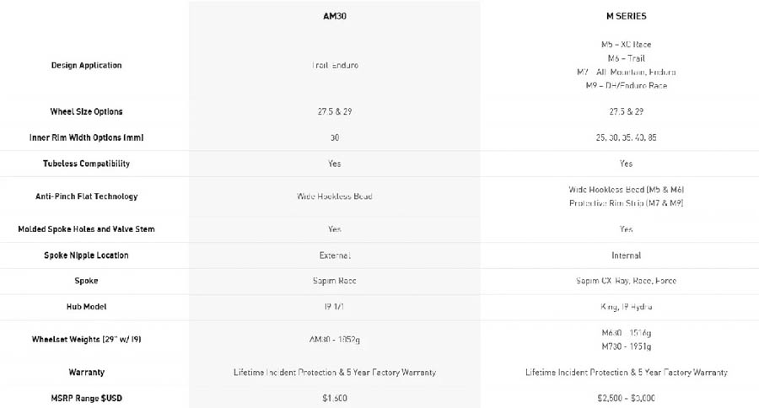Click the Sapim Race spoke cell
Viewport: 759px width, 408px height.
tap(335, 281)
